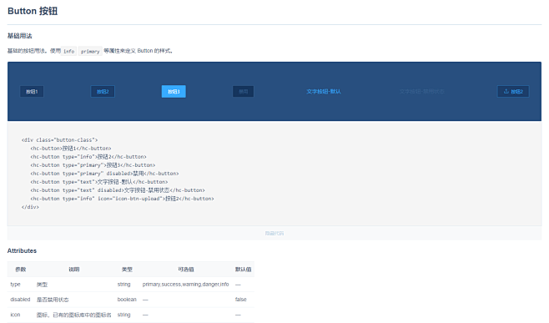Click the closing </div> code line
549x323 pixels.
coord(30,207)
